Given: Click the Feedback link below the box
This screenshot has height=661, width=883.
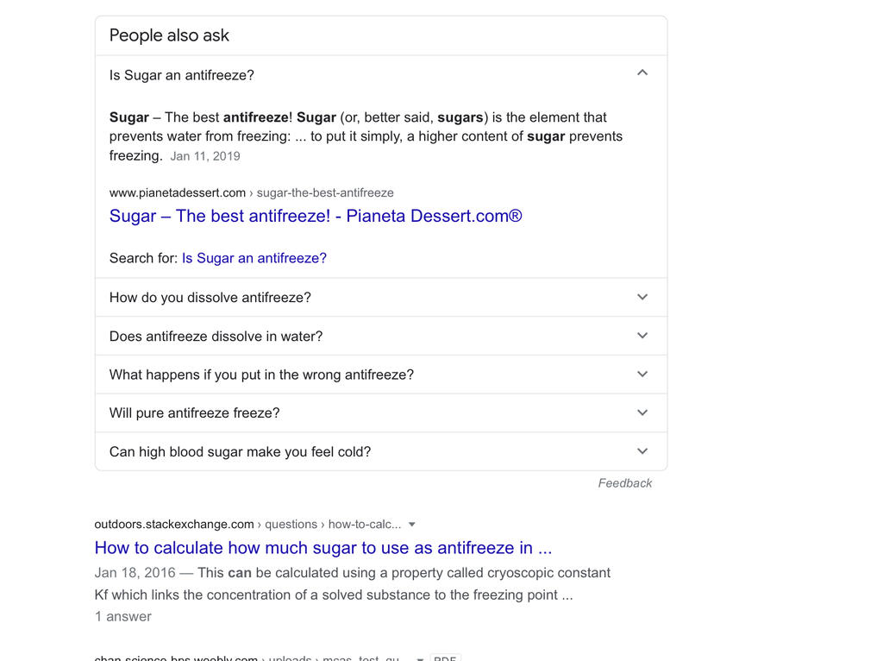Looking at the screenshot, I should point(624,483).
